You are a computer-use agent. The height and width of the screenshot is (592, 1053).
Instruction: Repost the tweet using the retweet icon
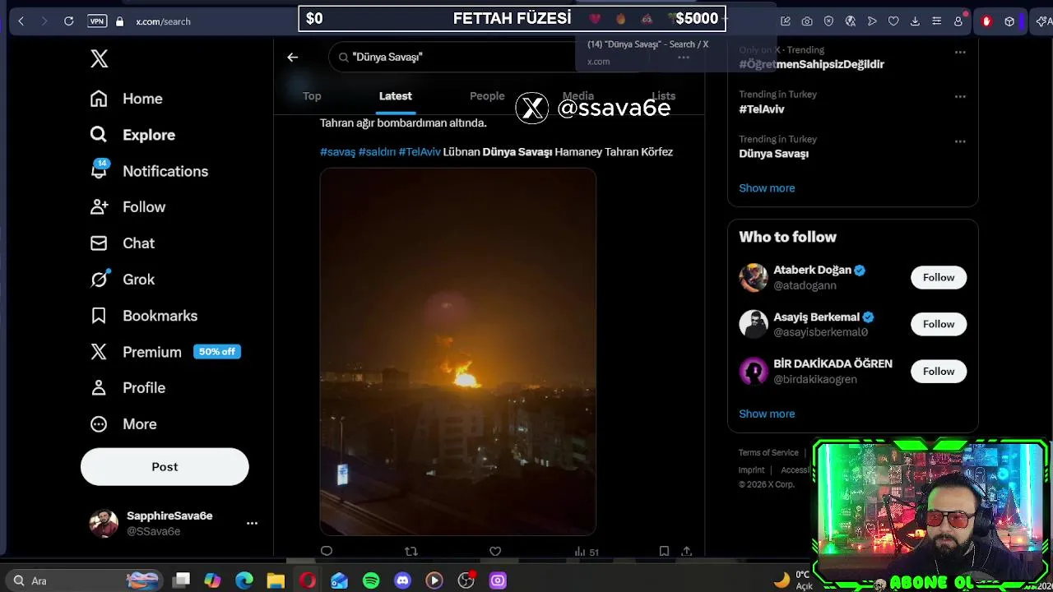(x=411, y=552)
